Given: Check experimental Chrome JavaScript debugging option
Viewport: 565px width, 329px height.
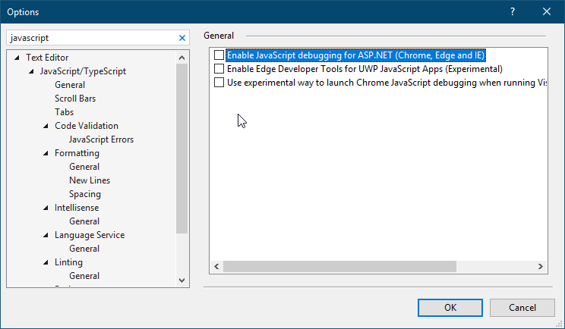Looking at the screenshot, I should pyautogui.click(x=219, y=83).
